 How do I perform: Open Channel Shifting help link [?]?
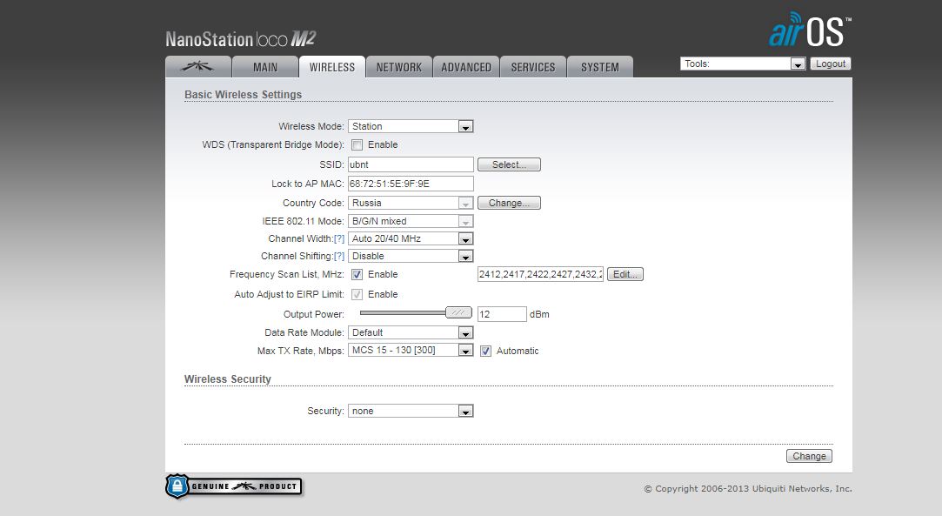click(339, 256)
